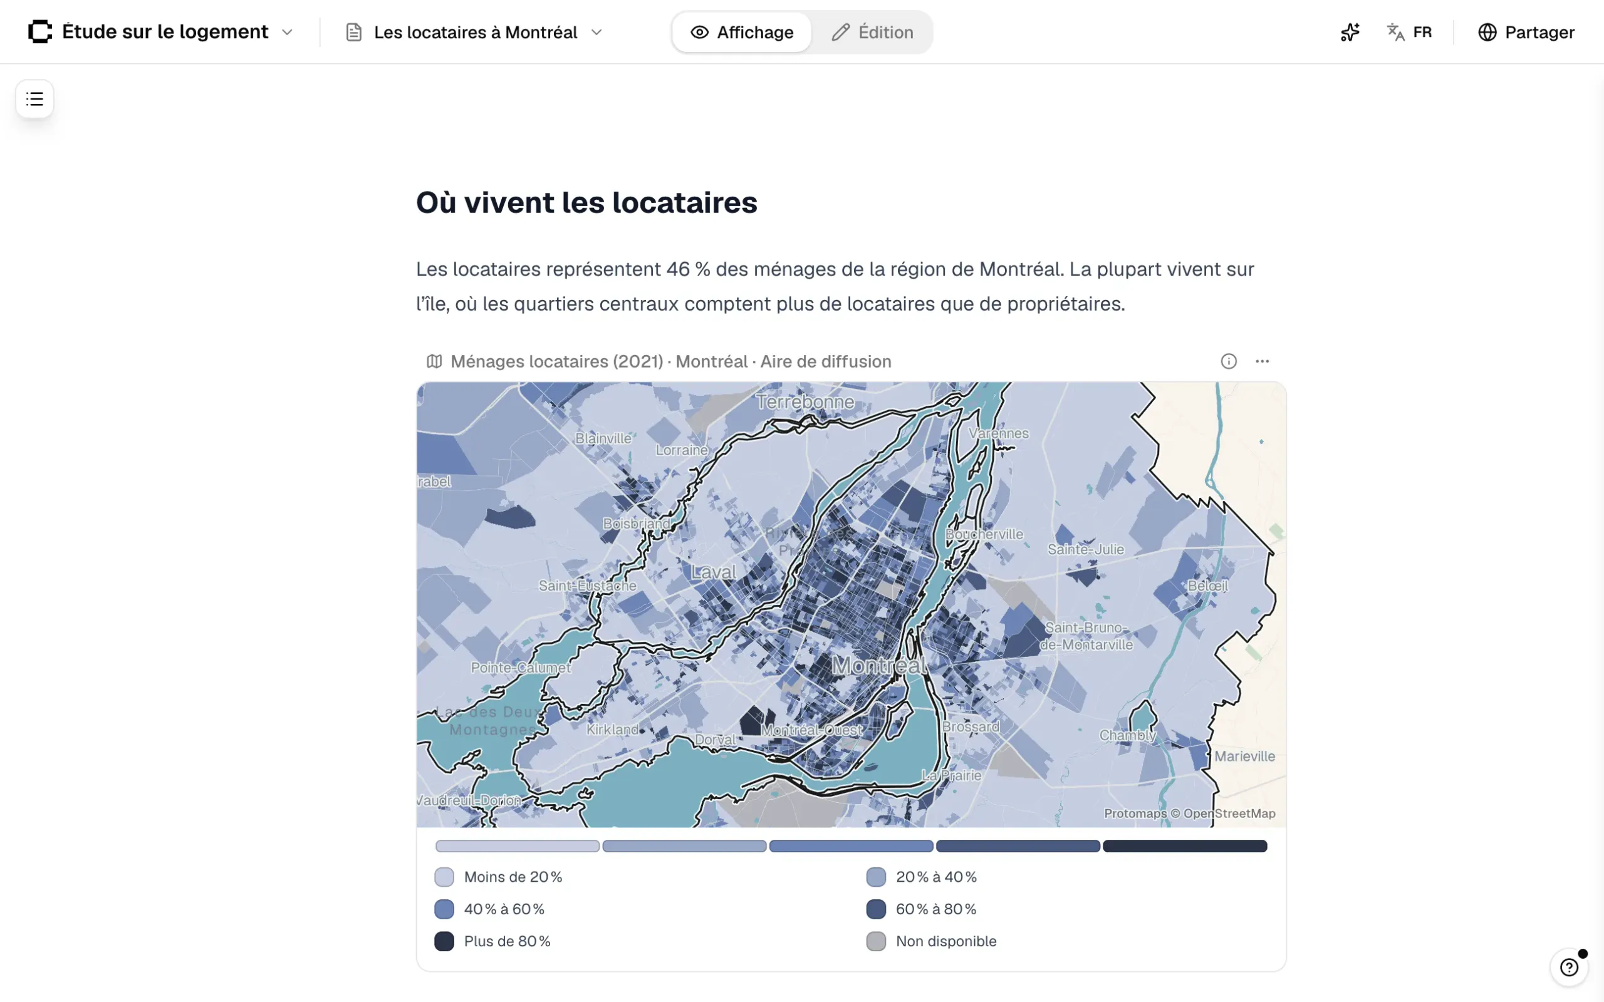This screenshot has height=1002, width=1604.
Task: Switch language using the FR translate button
Action: pyautogui.click(x=1409, y=32)
